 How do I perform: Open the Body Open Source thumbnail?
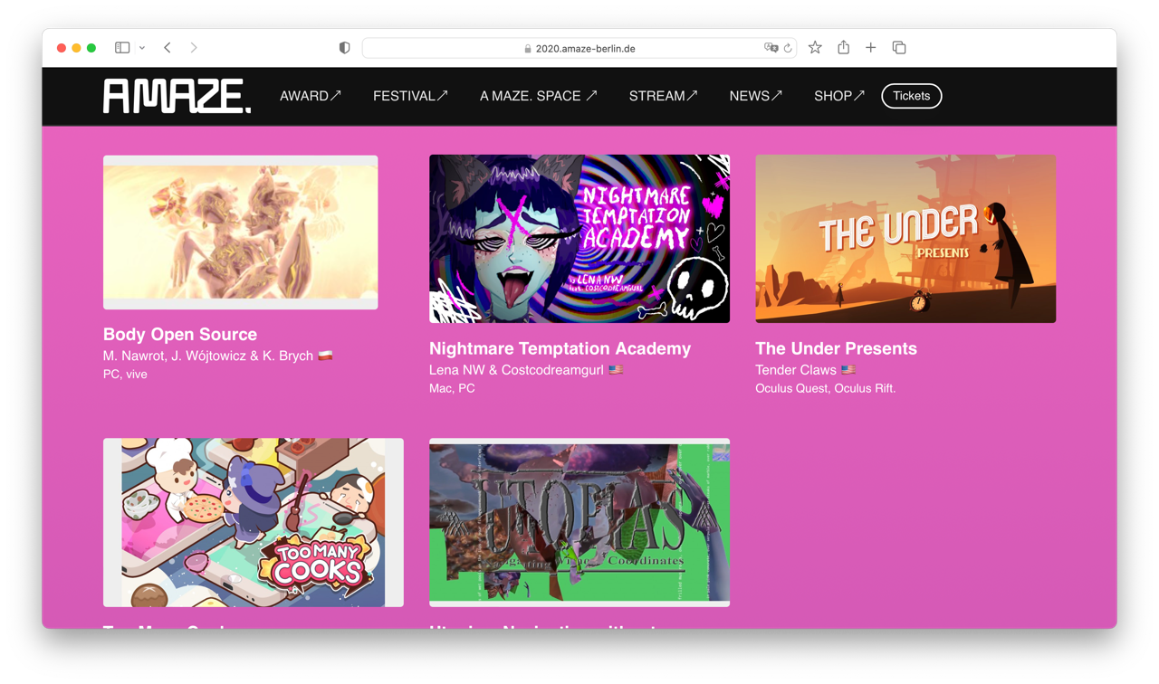coord(241,233)
